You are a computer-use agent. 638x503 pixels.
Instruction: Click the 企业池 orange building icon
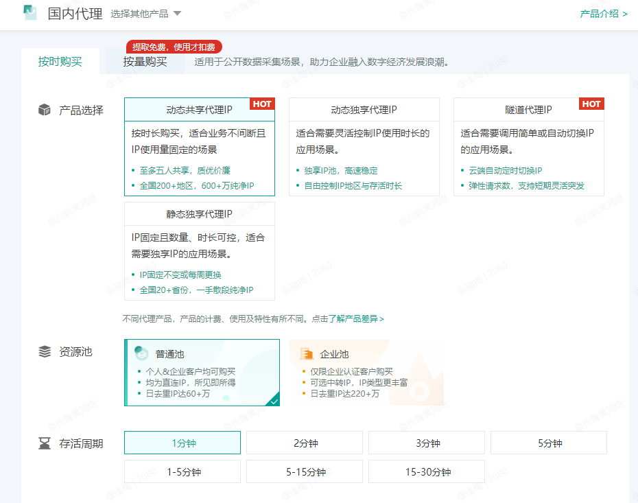[x=307, y=353]
